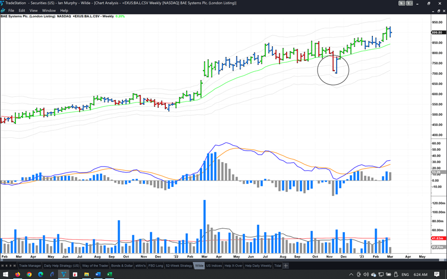This screenshot has height=279, width=447.
Task: Click the 22.23m volume value label
Action: (438, 247)
